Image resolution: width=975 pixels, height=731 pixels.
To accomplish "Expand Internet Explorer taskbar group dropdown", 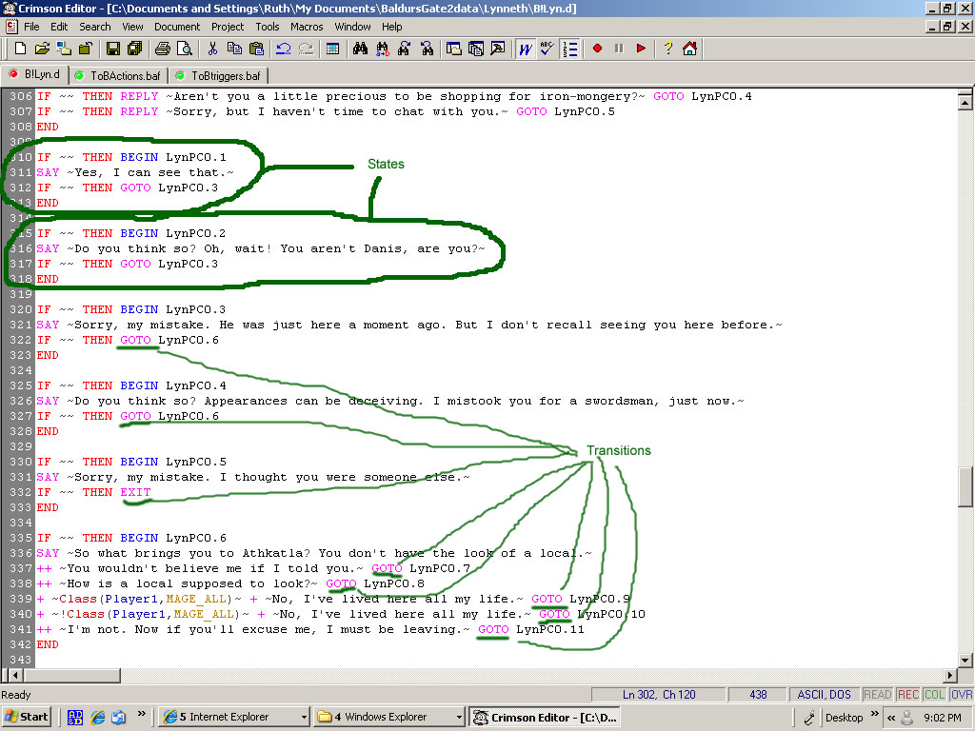I will [x=304, y=717].
